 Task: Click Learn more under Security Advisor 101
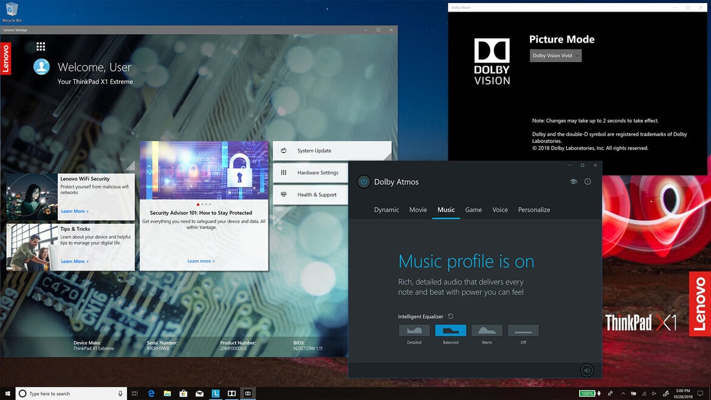pyautogui.click(x=201, y=261)
